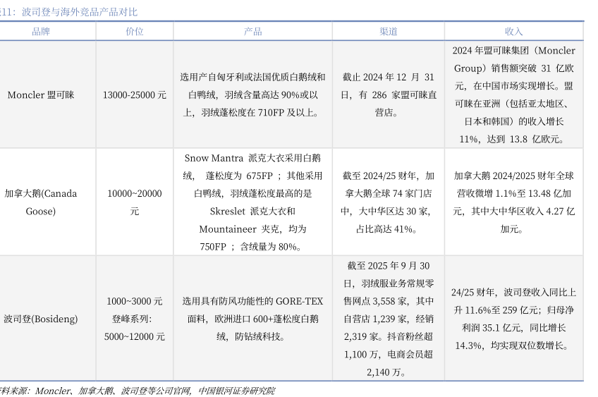The height and width of the screenshot is (397, 598).
Task: Click the 10000~20000 元 price cell
Action: click(x=134, y=202)
